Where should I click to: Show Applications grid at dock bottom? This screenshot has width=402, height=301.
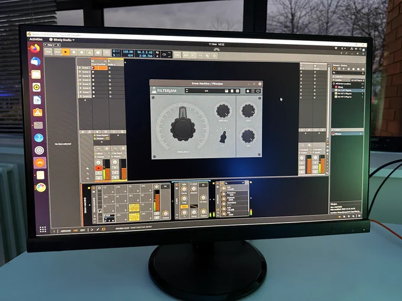click(43, 229)
